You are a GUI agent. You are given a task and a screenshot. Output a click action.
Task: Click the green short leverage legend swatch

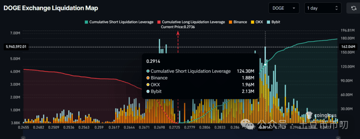[x=86, y=22]
